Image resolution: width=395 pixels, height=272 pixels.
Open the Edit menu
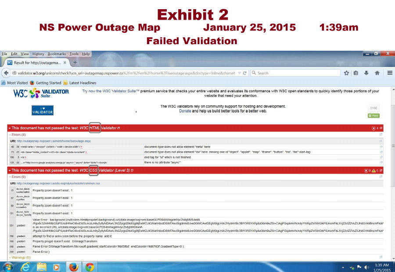coord(14,54)
